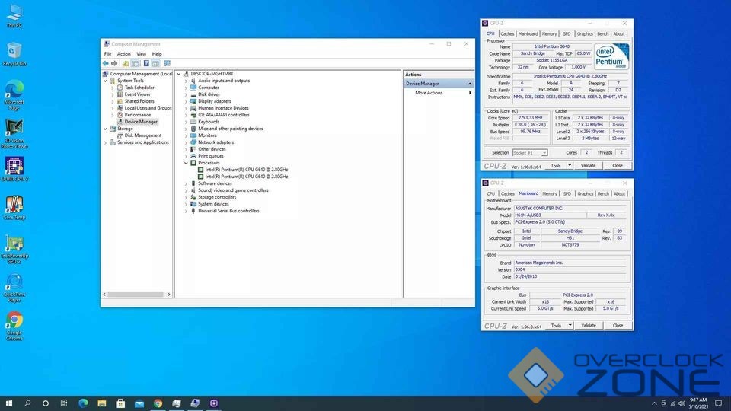Open Tools dropdown arrow in top CPU-Z
731x411 pixels.
coord(570,165)
